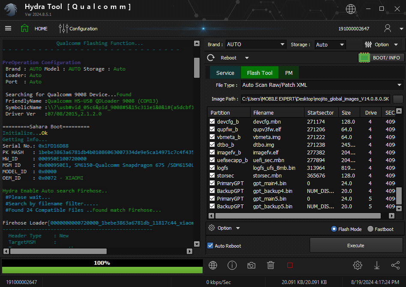Go to HOME menu item
This screenshot has width=406, height=287.
pyautogui.click(x=41, y=29)
